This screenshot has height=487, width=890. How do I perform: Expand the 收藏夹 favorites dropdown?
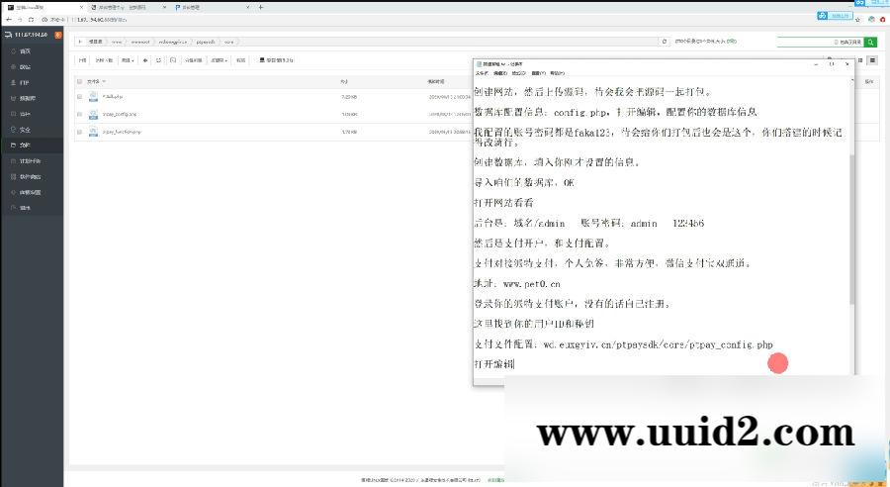click(218, 60)
